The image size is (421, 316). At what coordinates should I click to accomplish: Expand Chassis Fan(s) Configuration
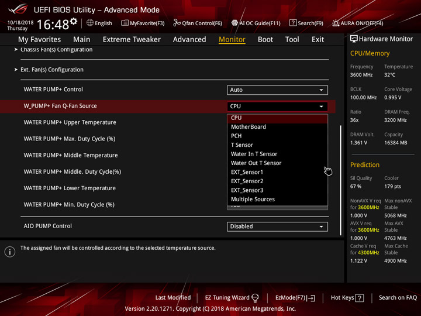click(56, 49)
